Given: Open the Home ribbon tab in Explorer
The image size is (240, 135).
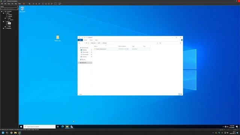Looking at the screenshot, I should click(x=85, y=40).
